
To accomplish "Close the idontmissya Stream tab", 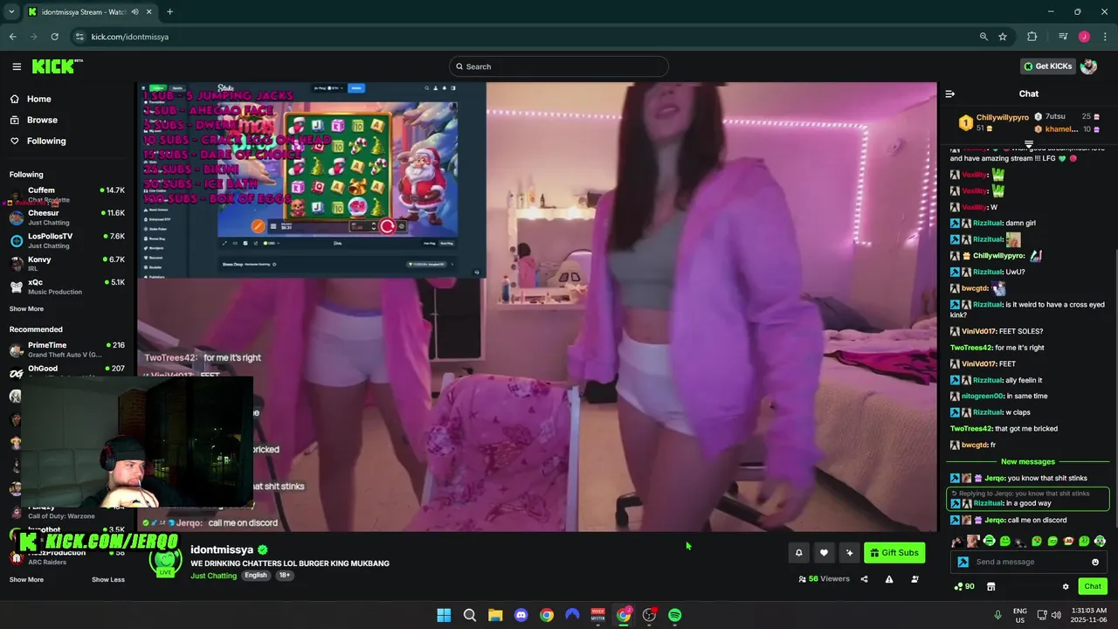I will tap(149, 12).
